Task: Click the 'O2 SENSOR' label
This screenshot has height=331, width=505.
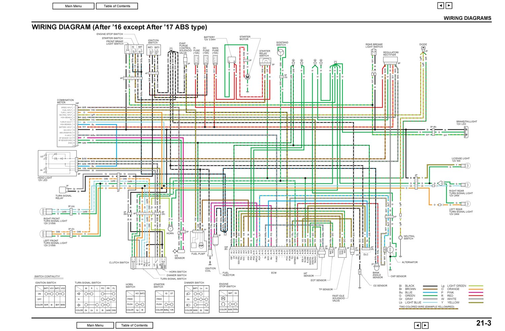Action: pyautogui.click(x=380, y=286)
